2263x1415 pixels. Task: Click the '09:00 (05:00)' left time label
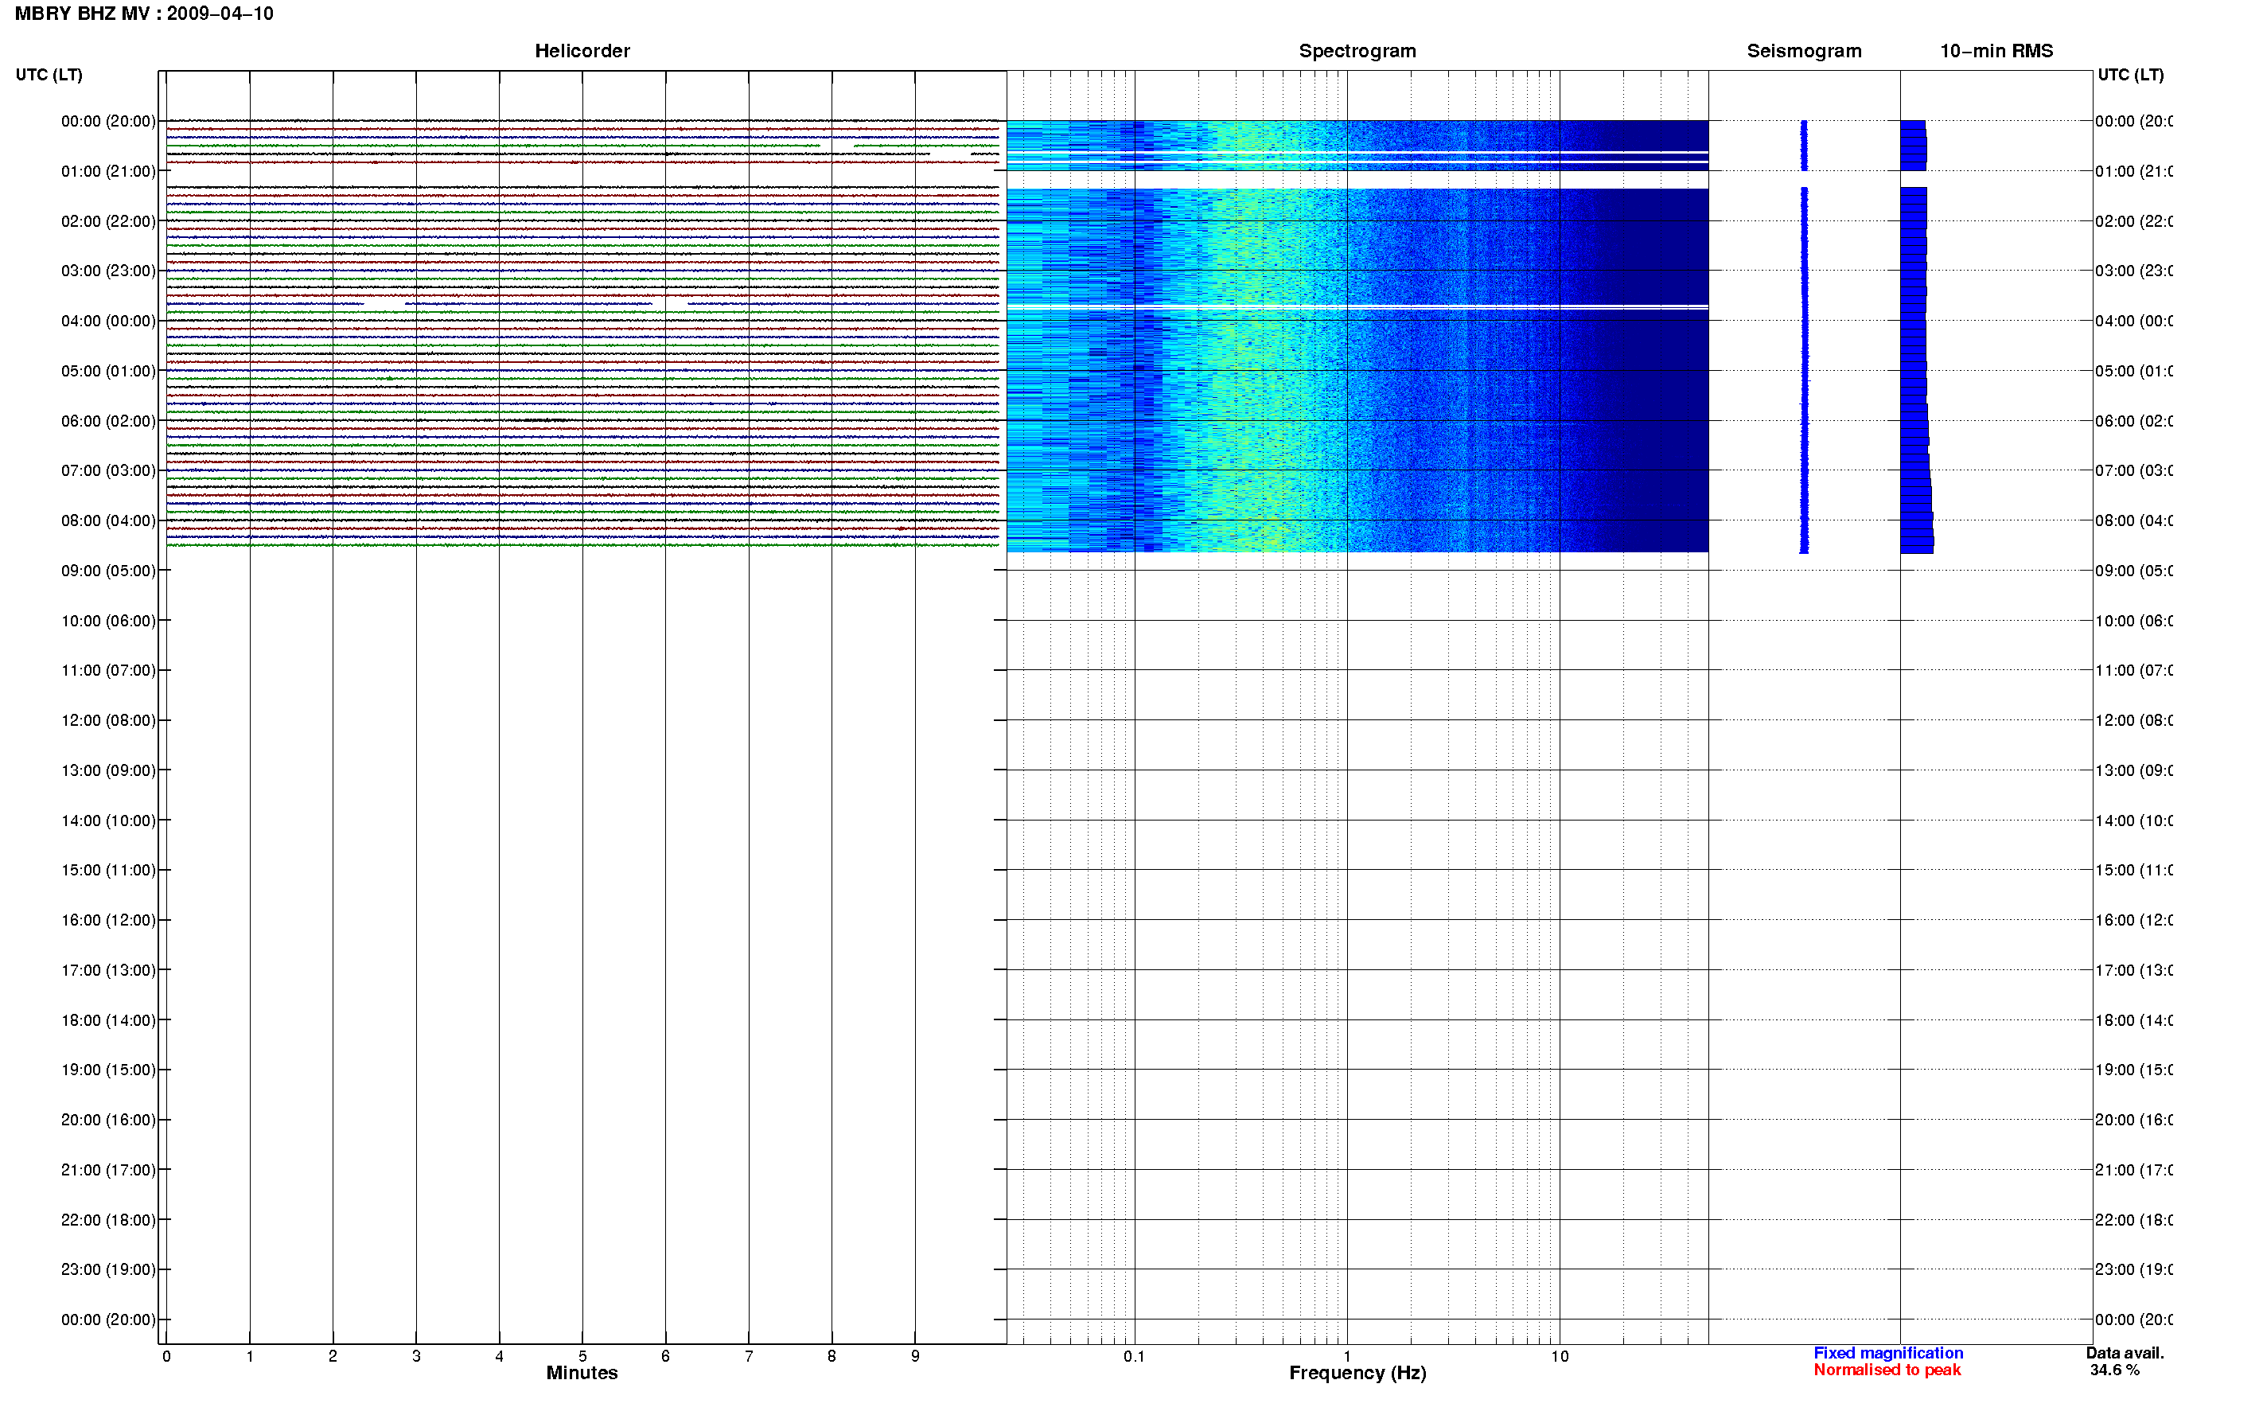click(108, 571)
